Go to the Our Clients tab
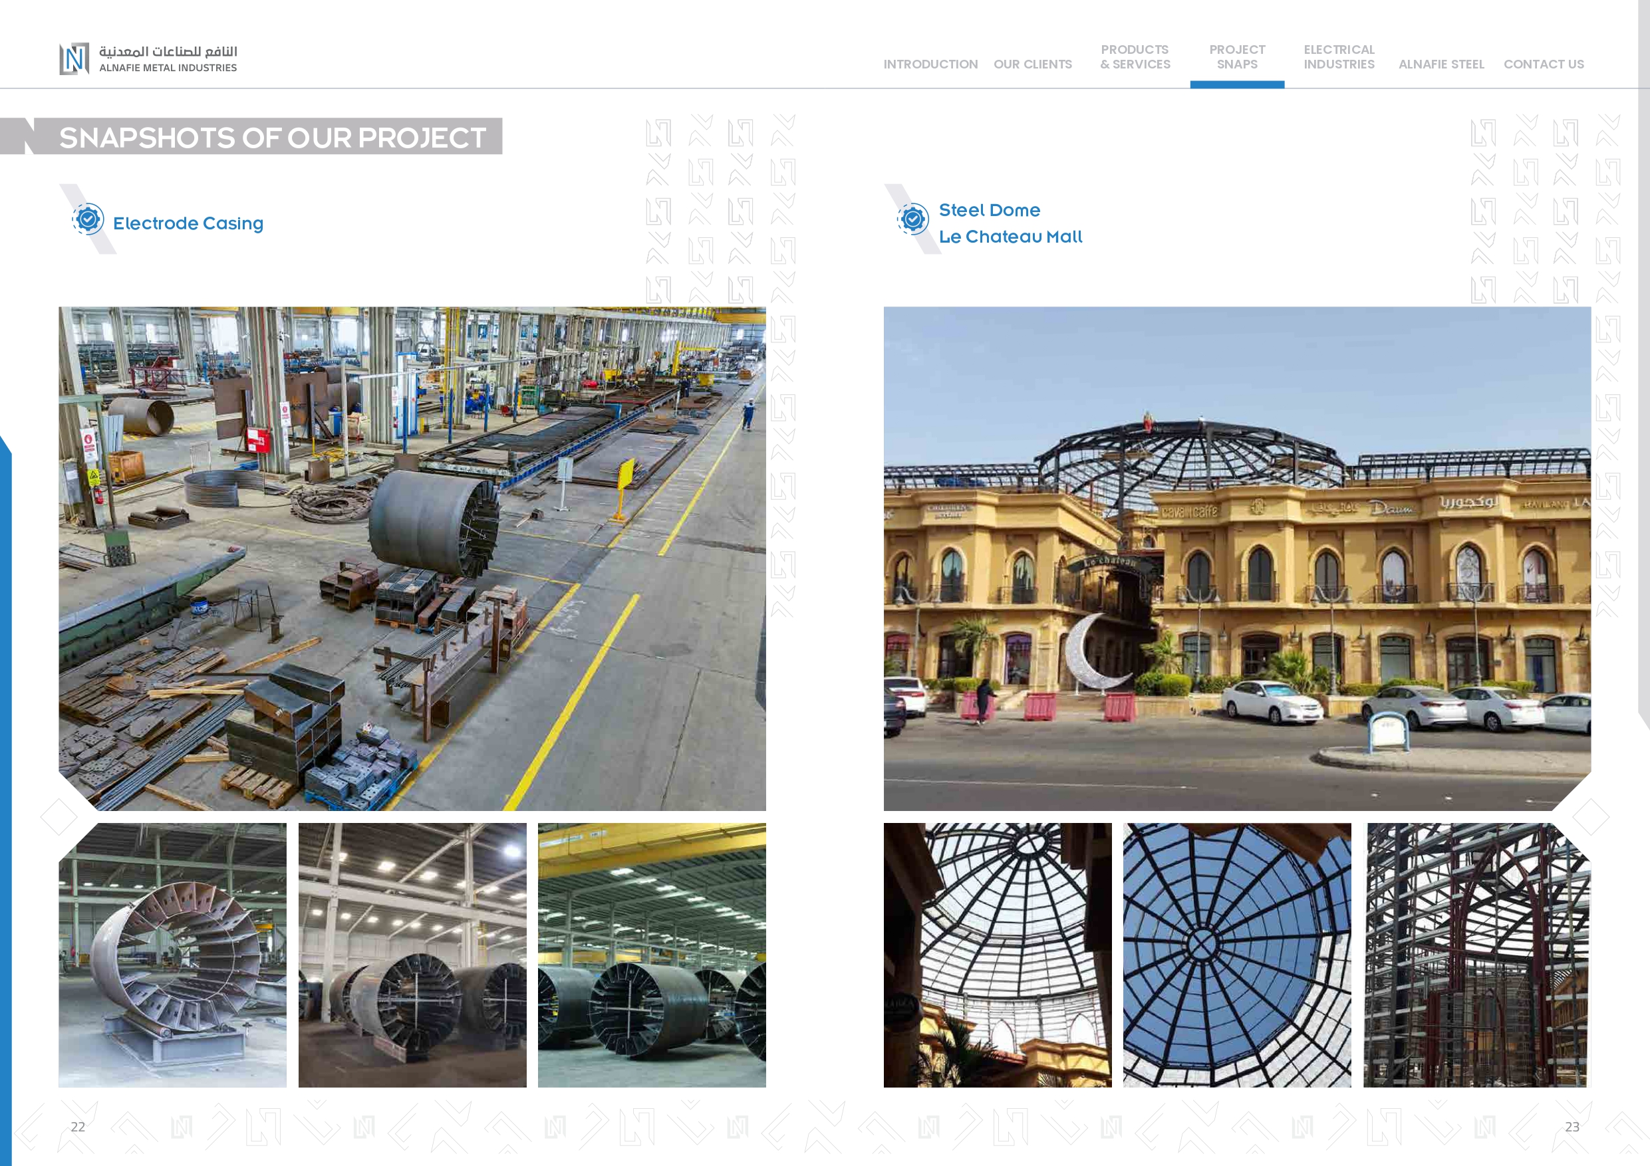Screen dimensions: 1650x1166 (1032, 64)
